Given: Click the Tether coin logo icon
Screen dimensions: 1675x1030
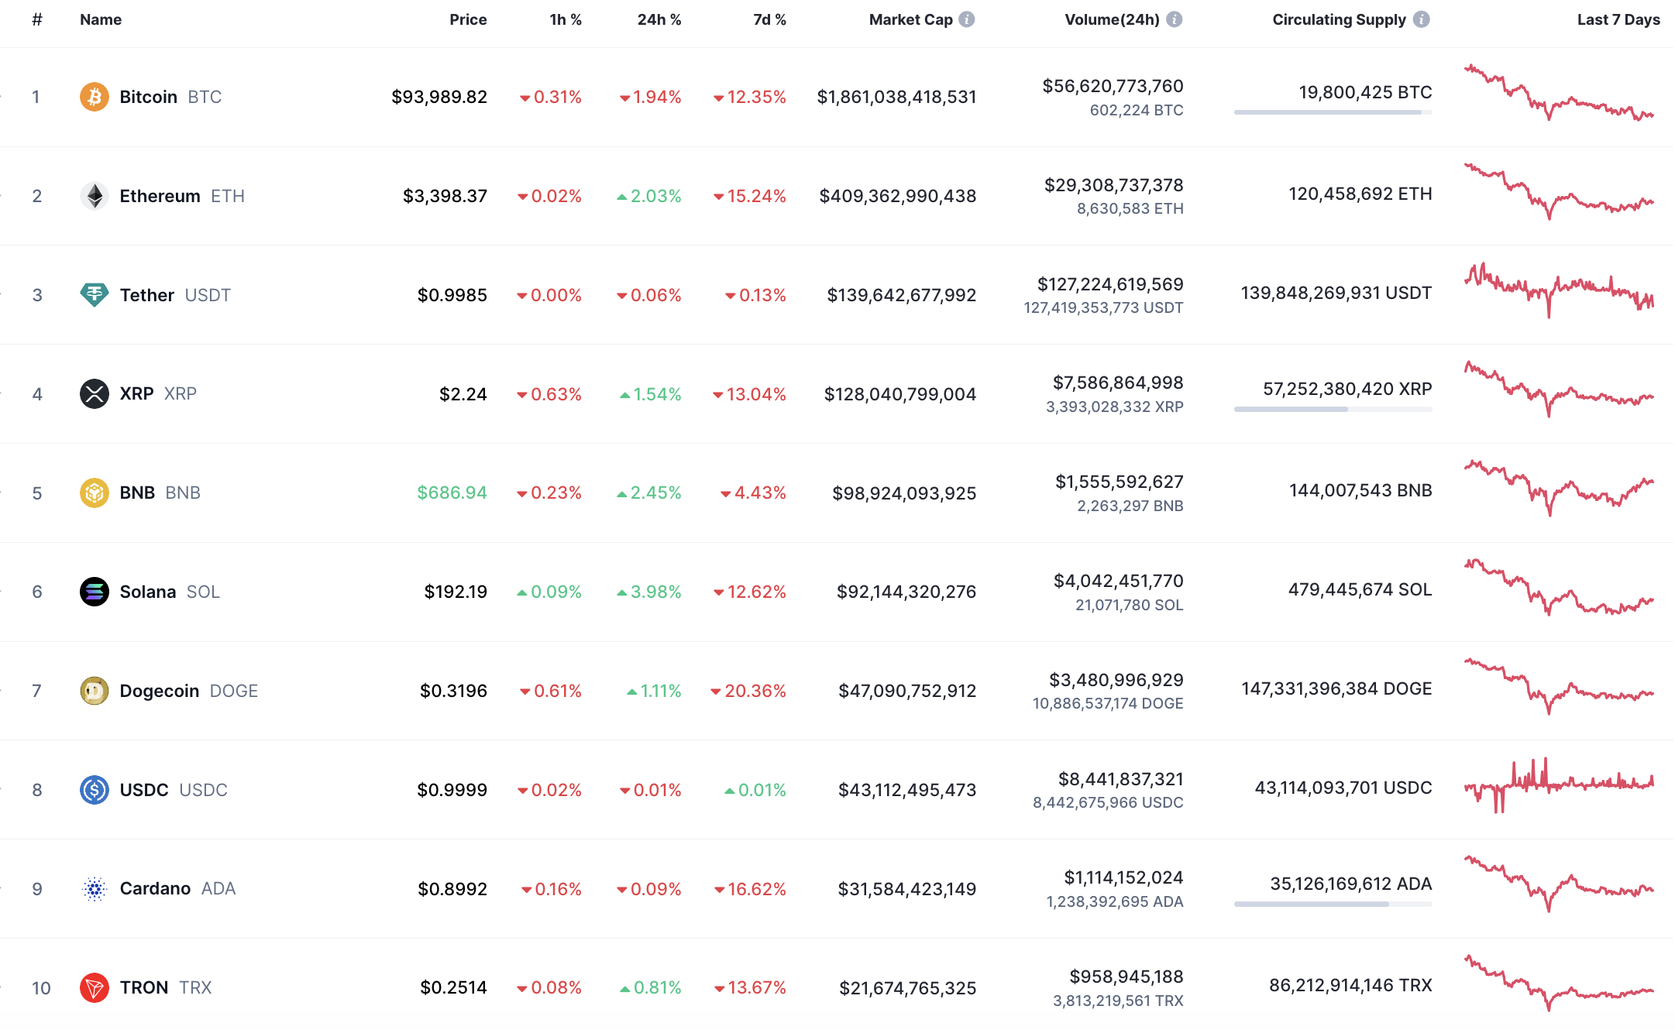Looking at the screenshot, I should (95, 295).
